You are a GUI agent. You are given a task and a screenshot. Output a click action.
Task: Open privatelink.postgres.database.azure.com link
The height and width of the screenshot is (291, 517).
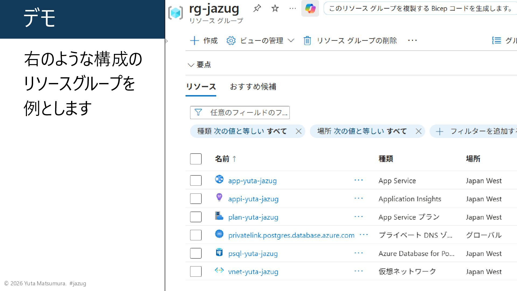(x=291, y=235)
